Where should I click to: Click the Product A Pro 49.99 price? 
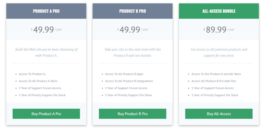[43, 29]
